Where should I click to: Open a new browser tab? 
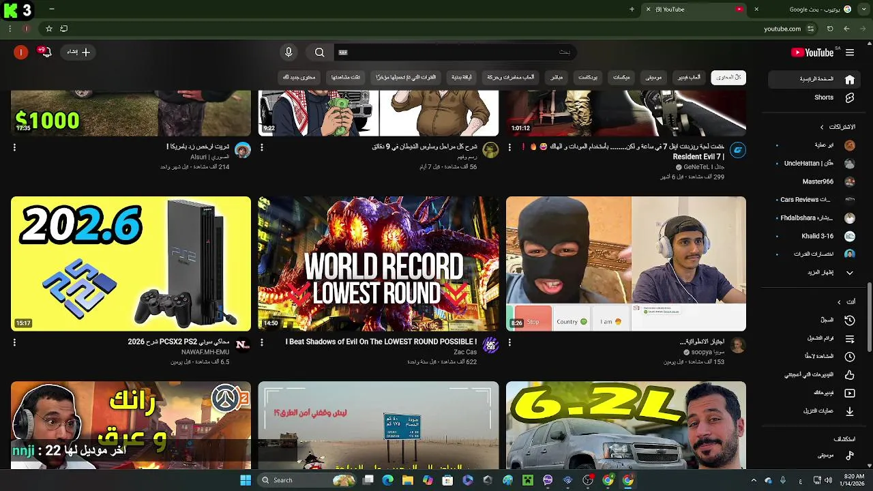point(632,10)
